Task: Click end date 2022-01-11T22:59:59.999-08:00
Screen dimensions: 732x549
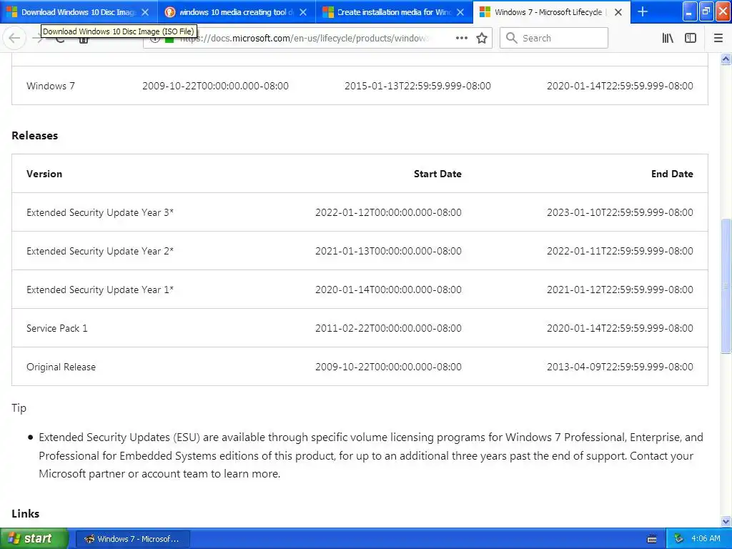Action: (620, 251)
